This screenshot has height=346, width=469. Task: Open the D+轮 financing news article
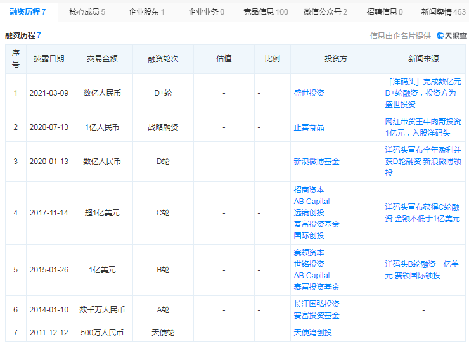point(423,93)
